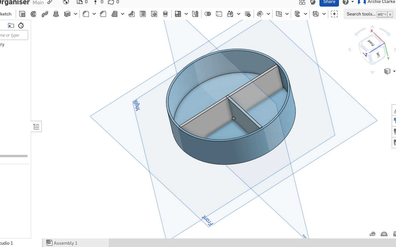Screen dimensions: 396x247
Task: Switch to the Assembly 1 tab
Action: (x=76, y=243)
